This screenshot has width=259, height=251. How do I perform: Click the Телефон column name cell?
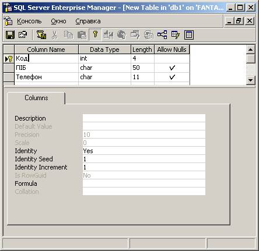point(46,77)
